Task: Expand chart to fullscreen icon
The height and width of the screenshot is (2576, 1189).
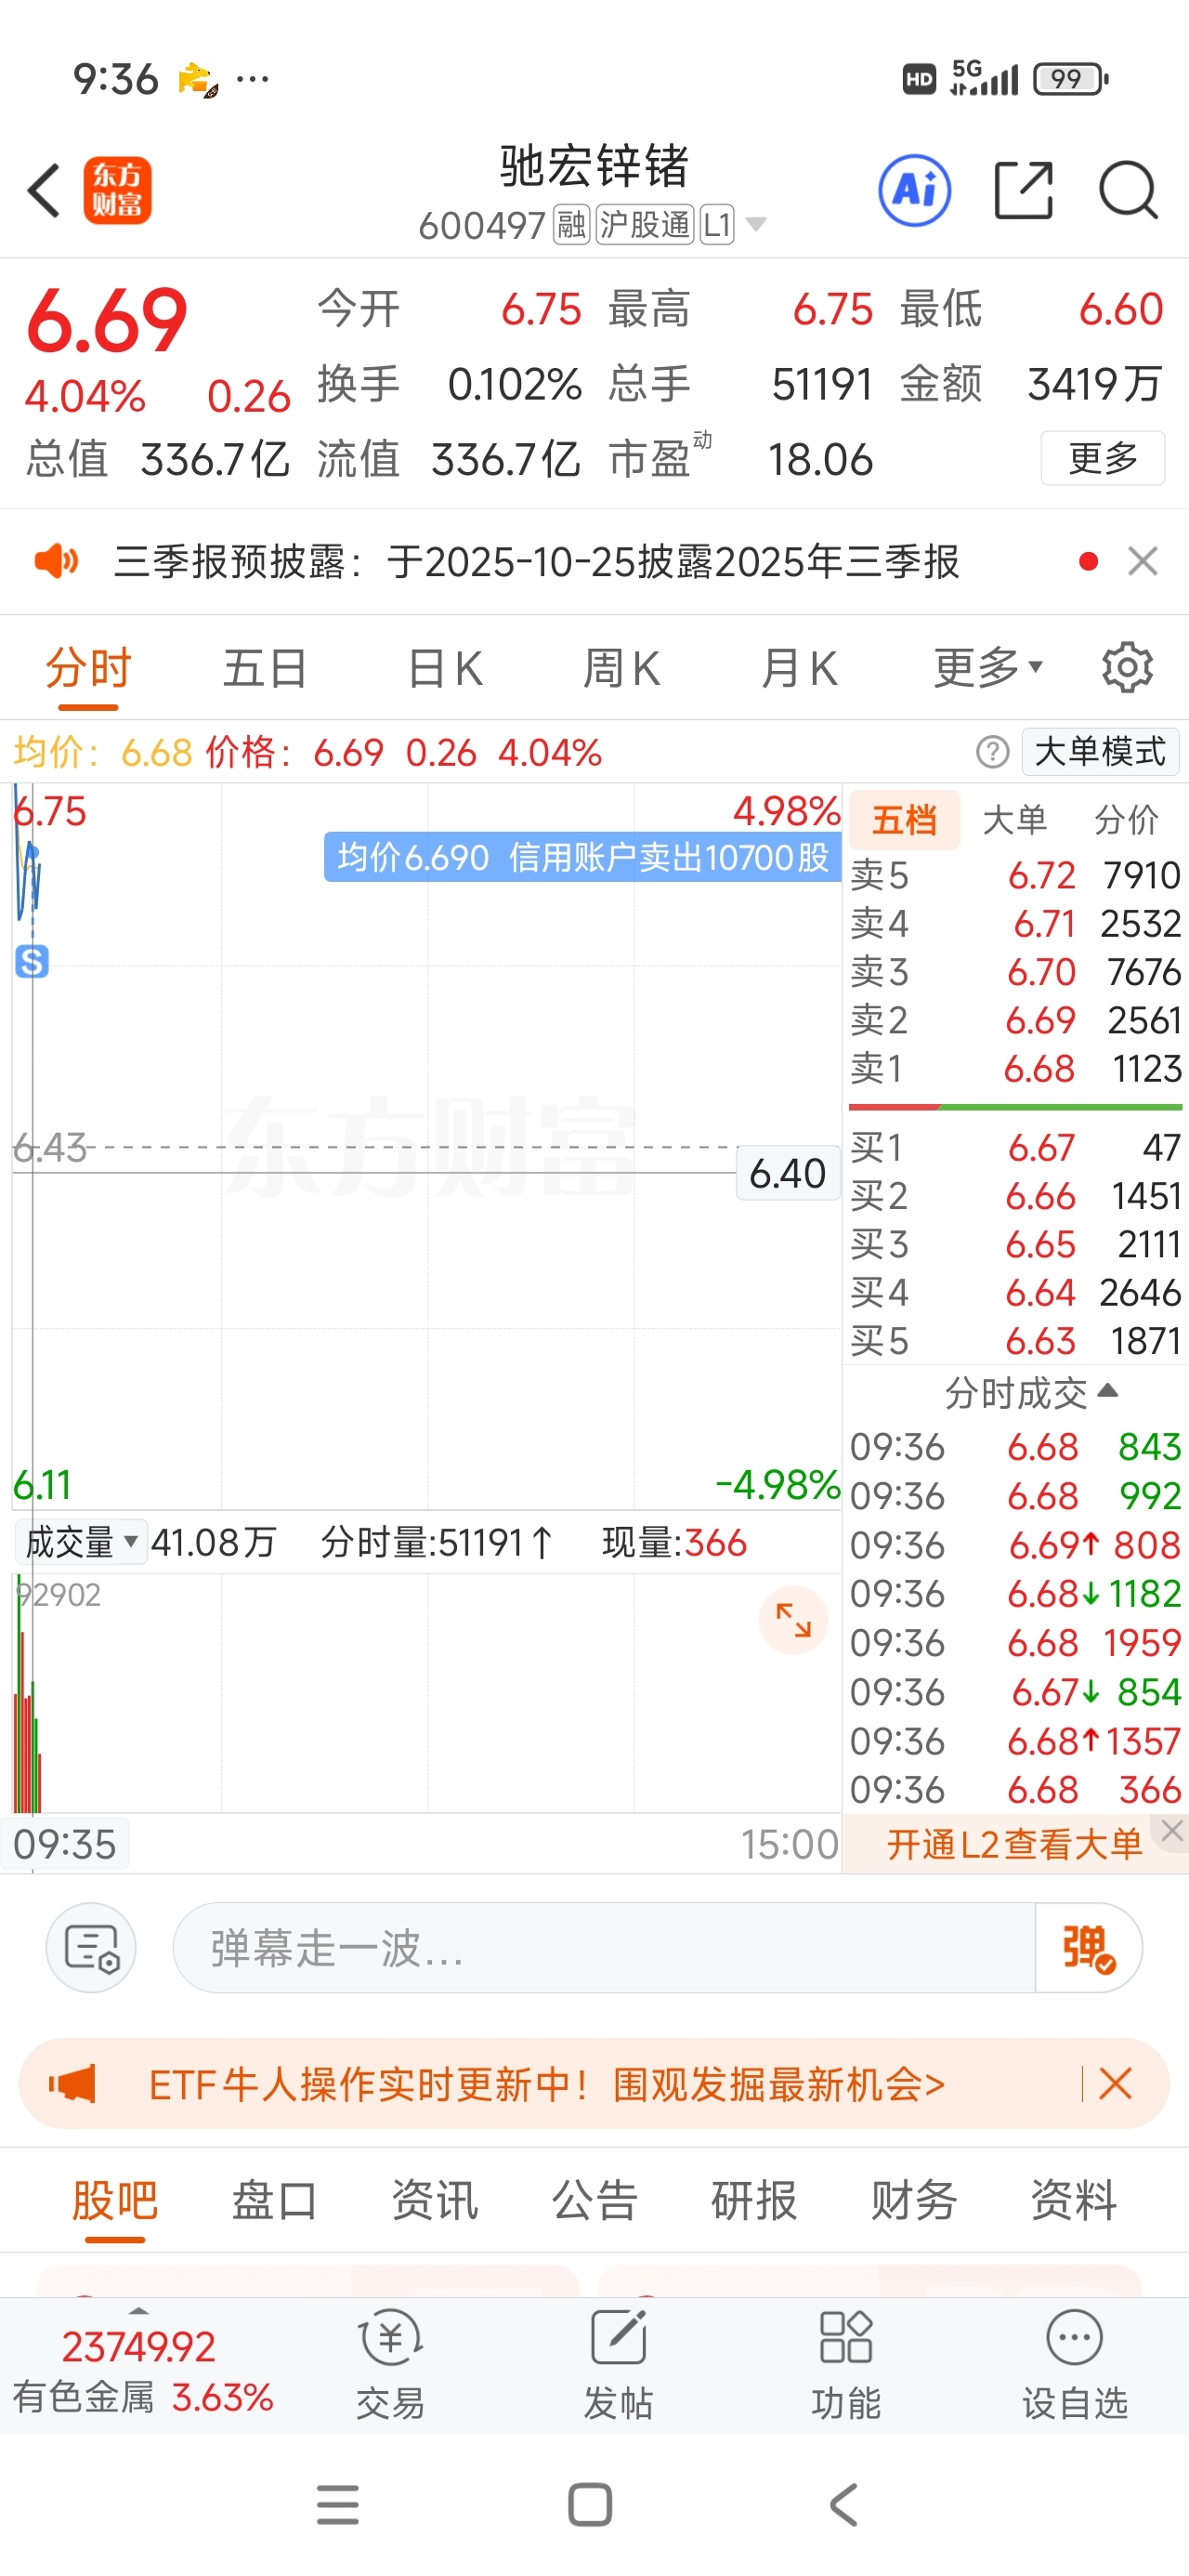Action: point(794,1620)
